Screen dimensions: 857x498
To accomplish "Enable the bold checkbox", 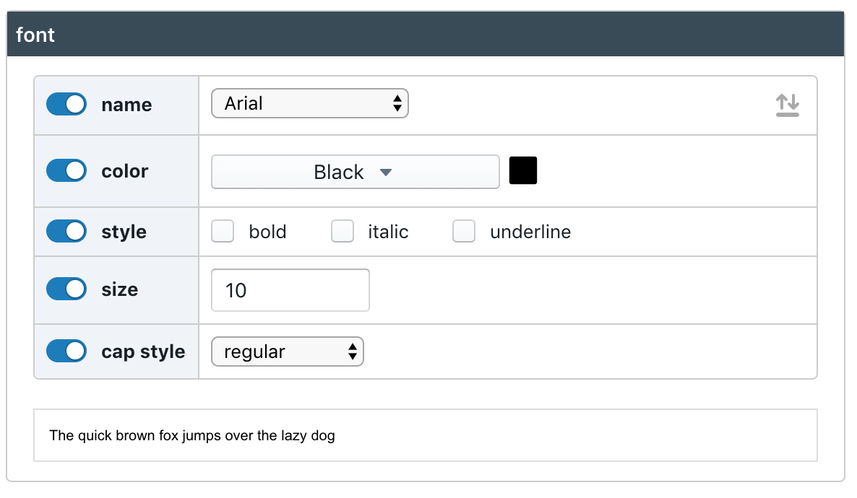I will click(x=223, y=231).
